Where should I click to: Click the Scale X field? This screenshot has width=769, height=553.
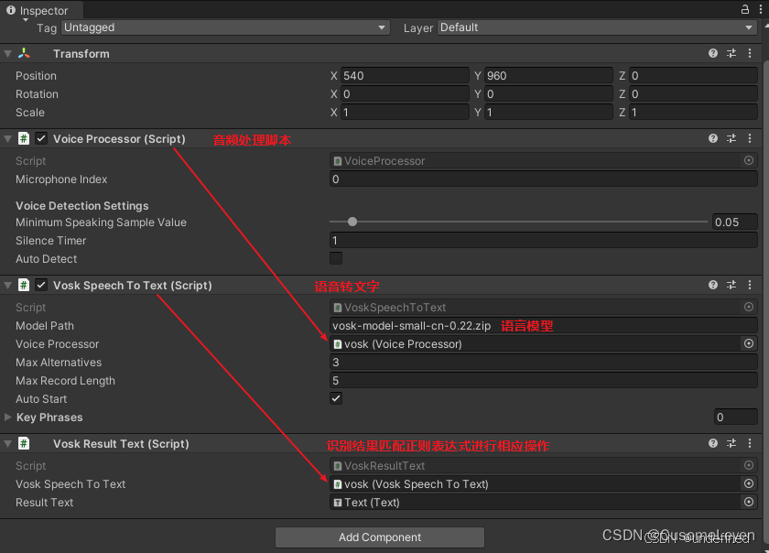click(405, 113)
